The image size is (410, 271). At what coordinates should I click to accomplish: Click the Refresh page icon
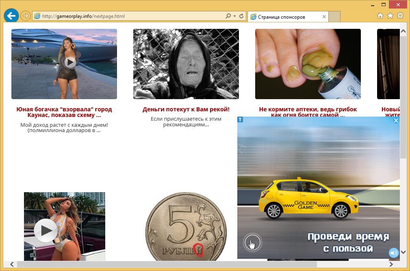(x=241, y=16)
